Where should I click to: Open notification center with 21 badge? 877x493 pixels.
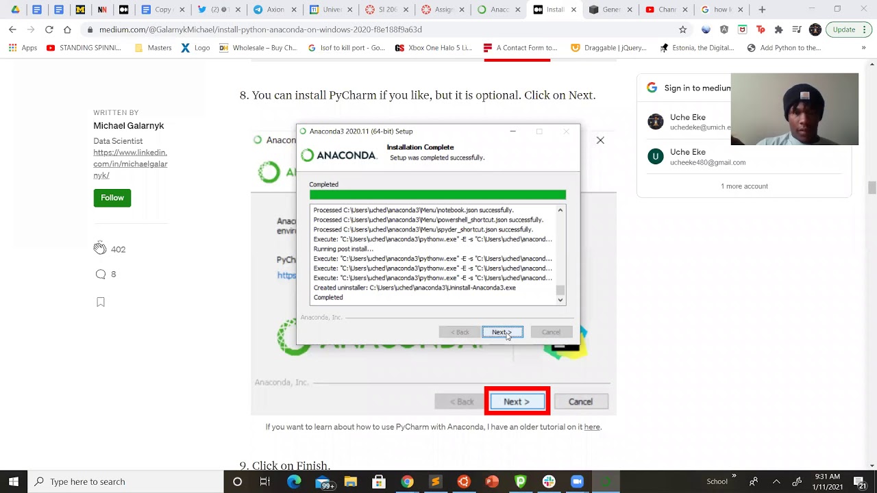[860, 481]
